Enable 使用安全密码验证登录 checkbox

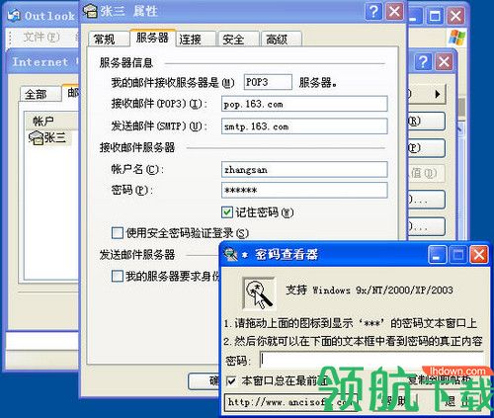pos(118,233)
